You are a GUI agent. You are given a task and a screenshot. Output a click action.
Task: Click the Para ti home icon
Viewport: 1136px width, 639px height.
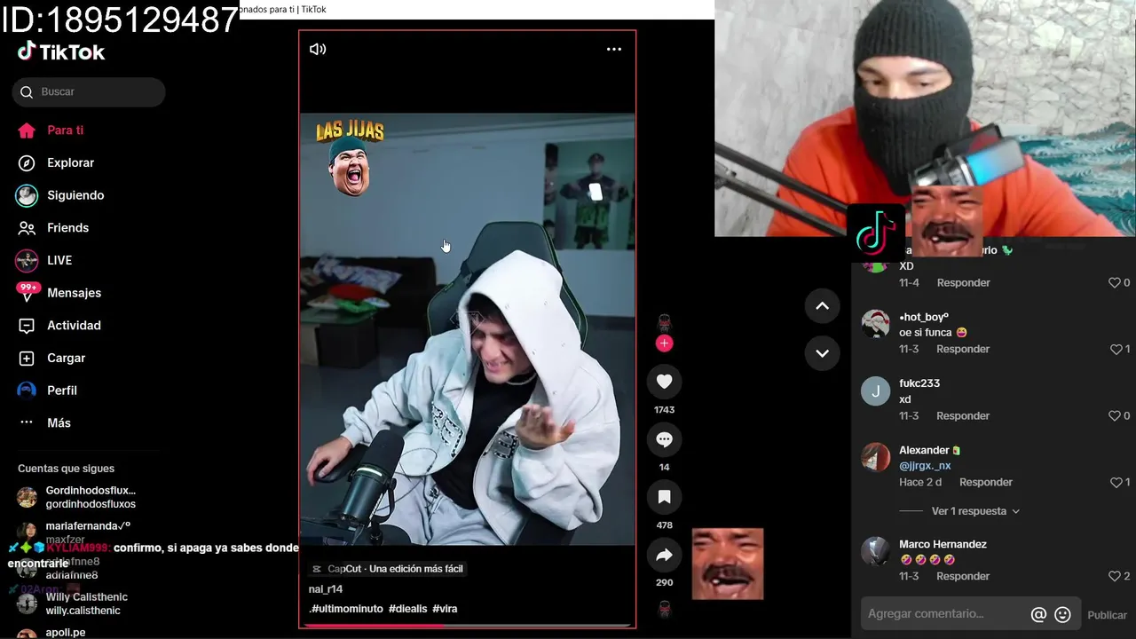pyautogui.click(x=27, y=130)
